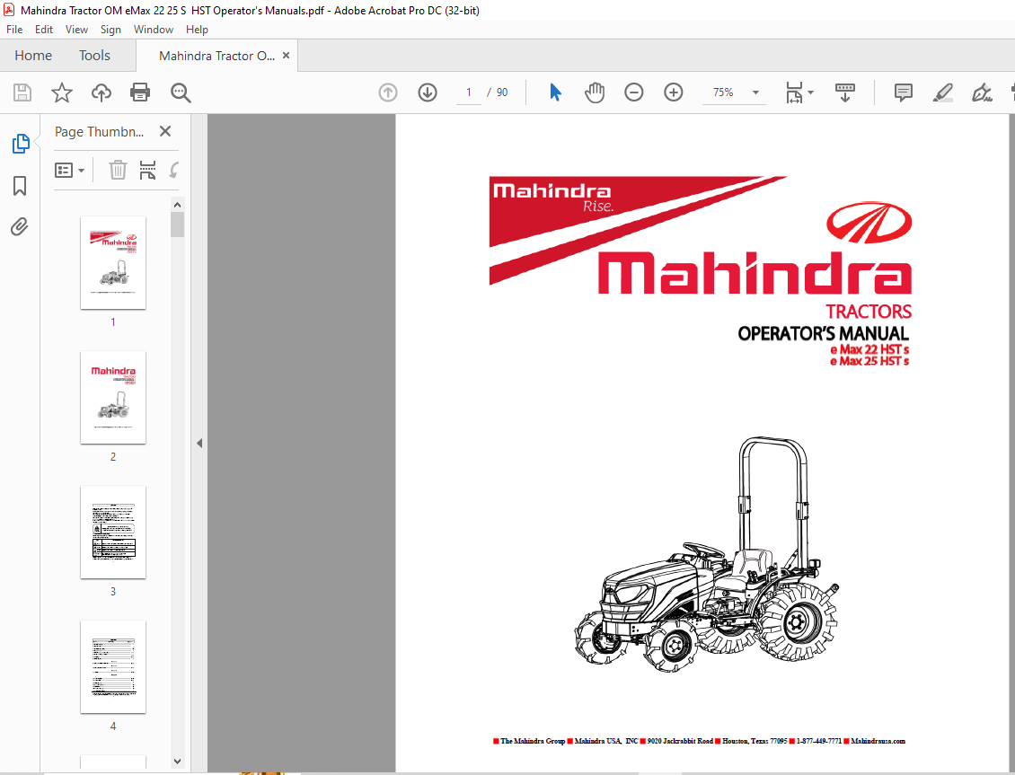Select the Mahindra Tractor document tab

click(x=216, y=56)
